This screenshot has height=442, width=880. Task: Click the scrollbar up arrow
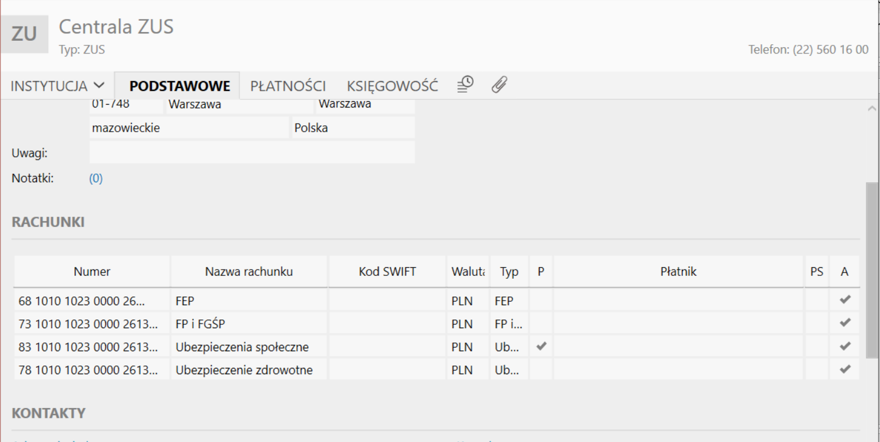pyautogui.click(x=872, y=108)
